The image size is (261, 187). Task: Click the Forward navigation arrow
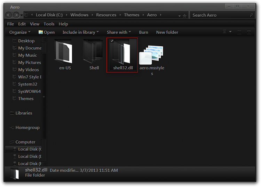pyautogui.click(x=16, y=15)
